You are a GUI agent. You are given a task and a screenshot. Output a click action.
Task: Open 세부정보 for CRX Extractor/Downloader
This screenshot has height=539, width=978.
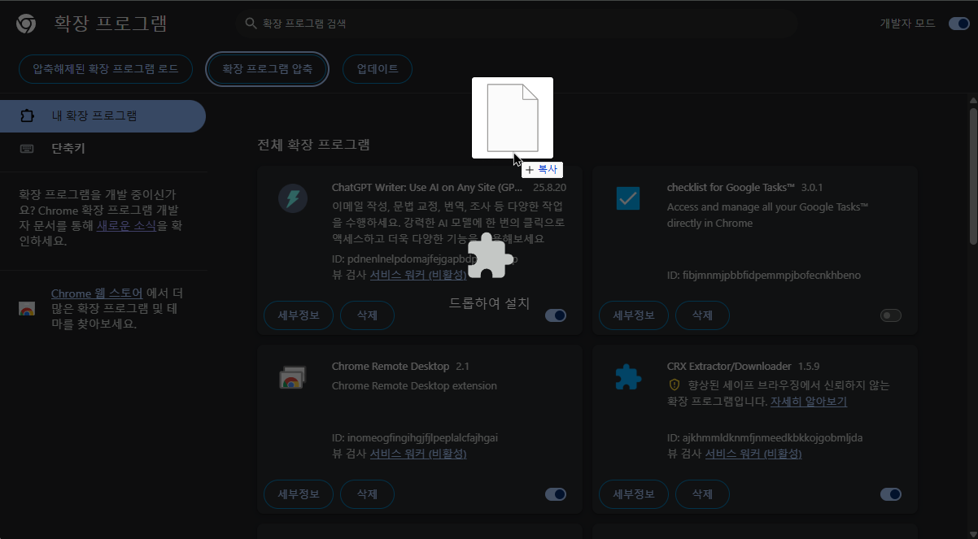[634, 494]
